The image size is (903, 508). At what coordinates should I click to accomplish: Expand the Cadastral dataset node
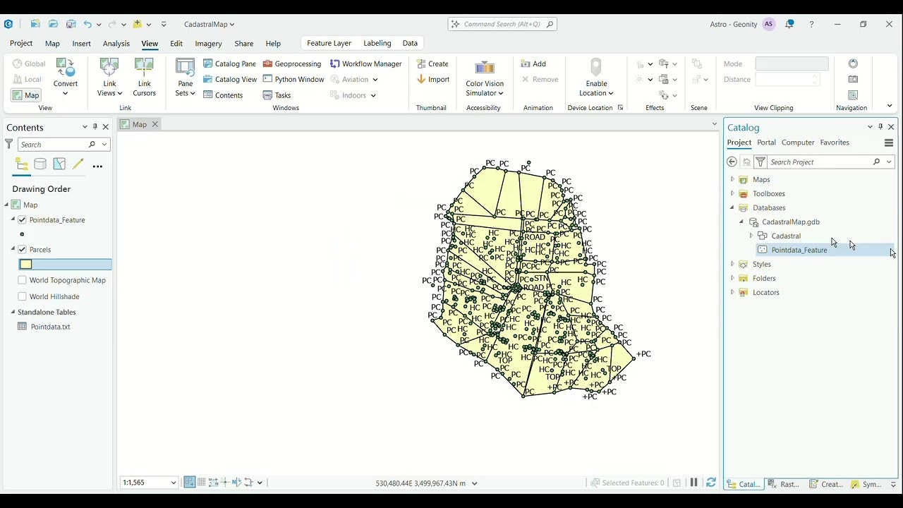tap(751, 236)
